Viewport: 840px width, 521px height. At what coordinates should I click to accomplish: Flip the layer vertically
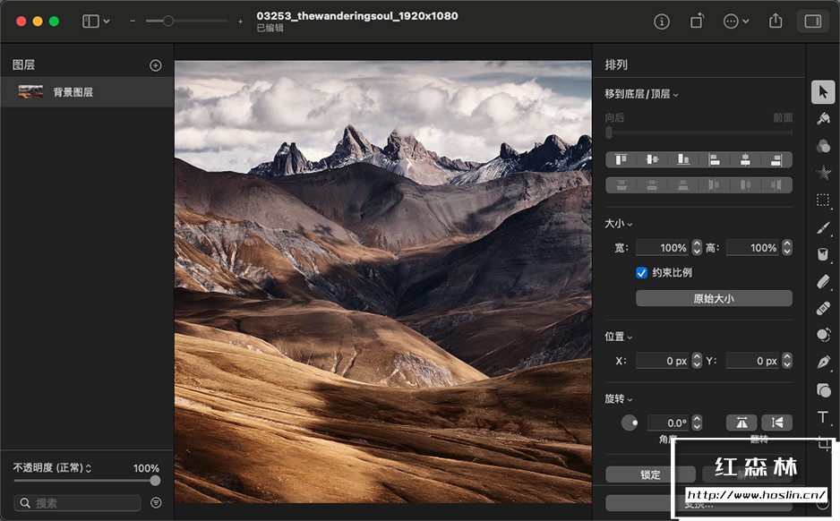coord(777,422)
